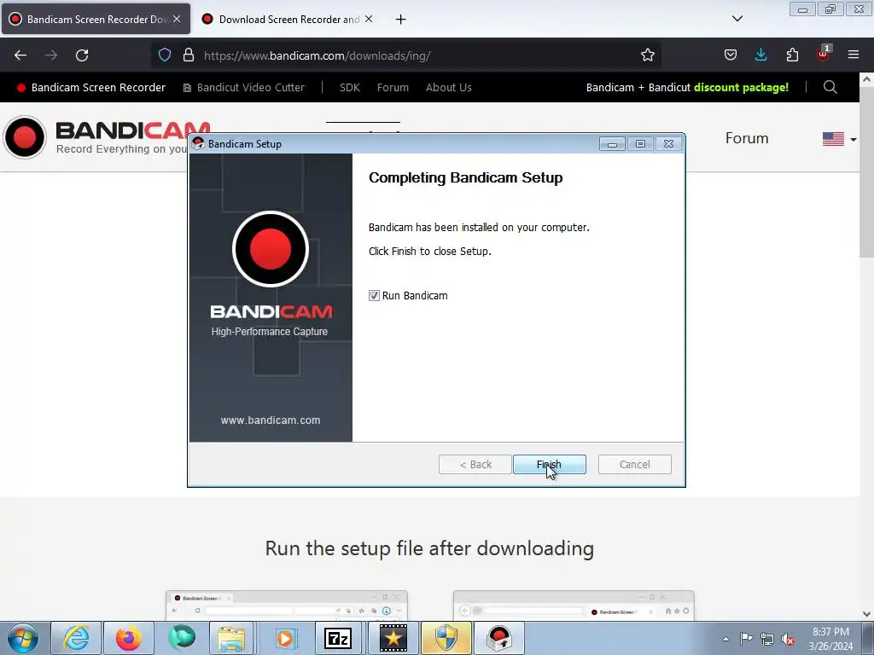The height and width of the screenshot is (655, 874).
Task: Minimize the Bandicam Setup dialog
Action: [612, 144]
